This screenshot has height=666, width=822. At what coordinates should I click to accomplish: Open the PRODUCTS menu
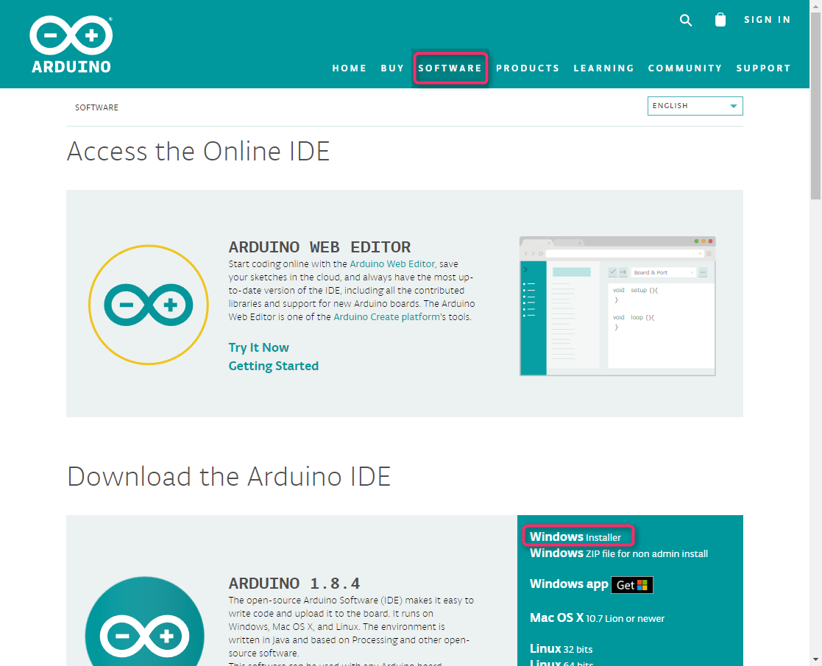528,68
